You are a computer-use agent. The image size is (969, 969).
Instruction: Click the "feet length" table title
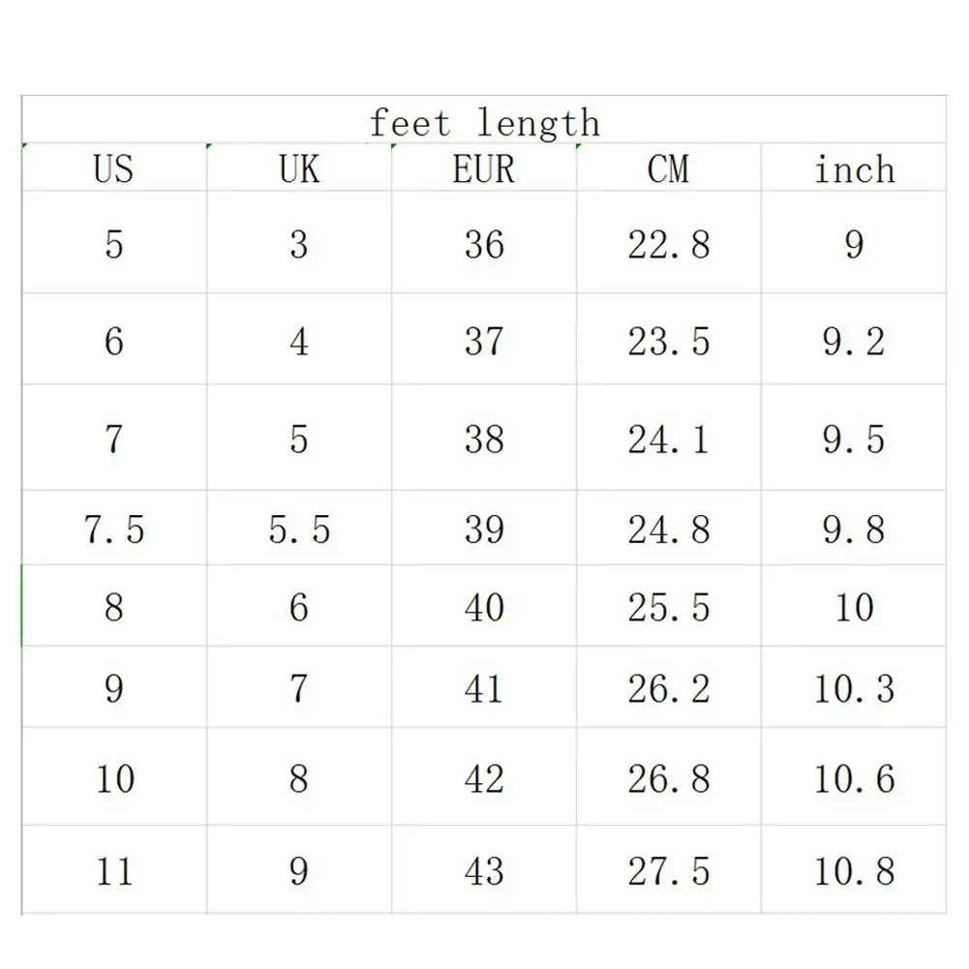pyautogui.click(x=484, y=123)
